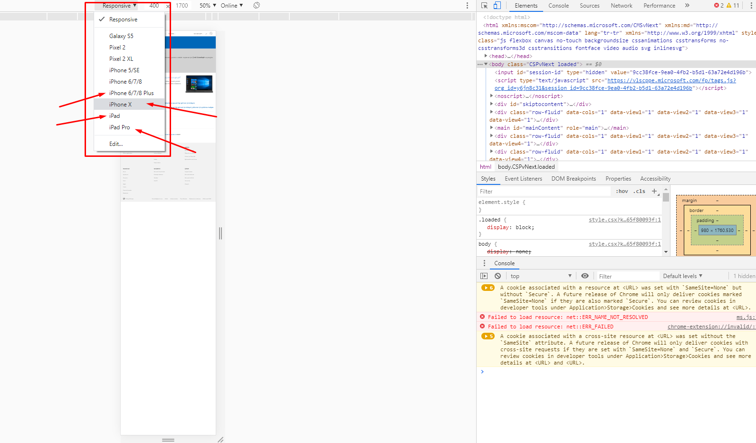Open the Properties sidebar tab

point(618,179)
